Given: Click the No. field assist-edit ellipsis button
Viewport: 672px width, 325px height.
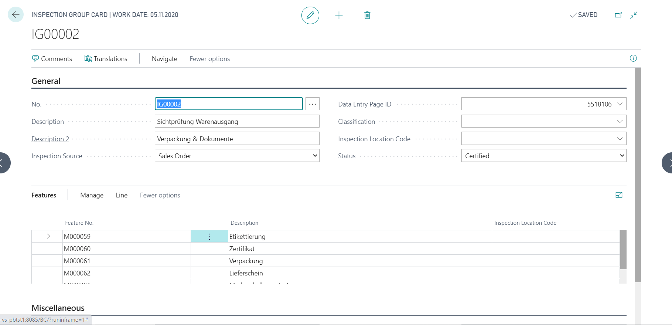Looking at the screenshot, I should [x=313, y=104].
